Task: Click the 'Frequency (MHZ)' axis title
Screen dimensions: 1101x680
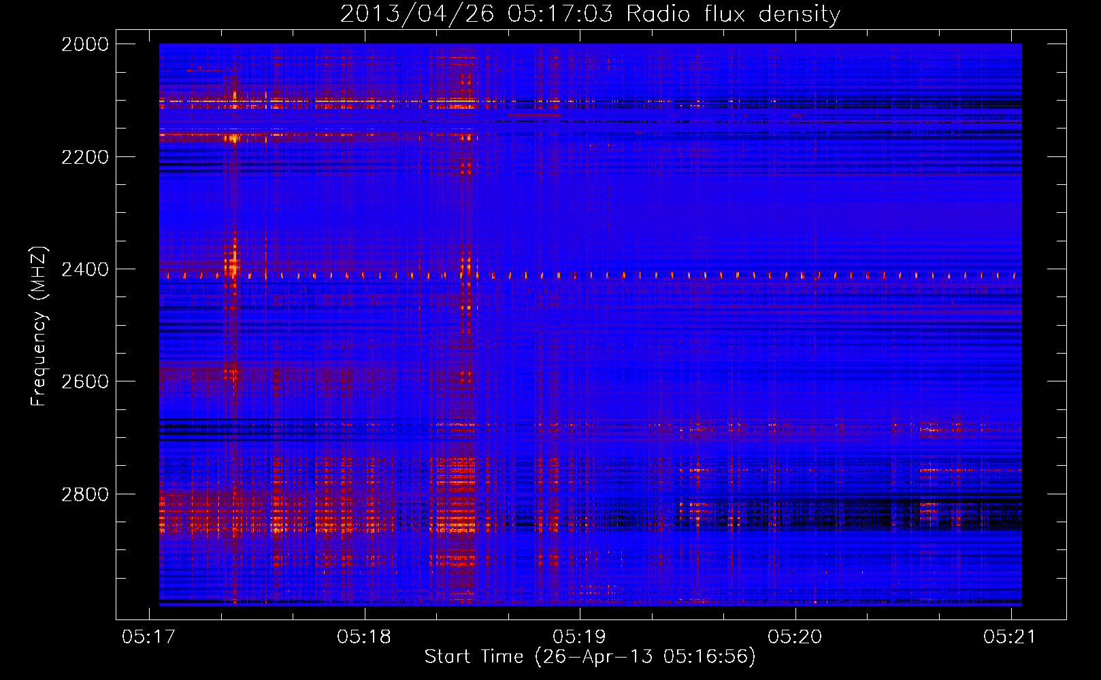Action: click(x=39, y=326)
